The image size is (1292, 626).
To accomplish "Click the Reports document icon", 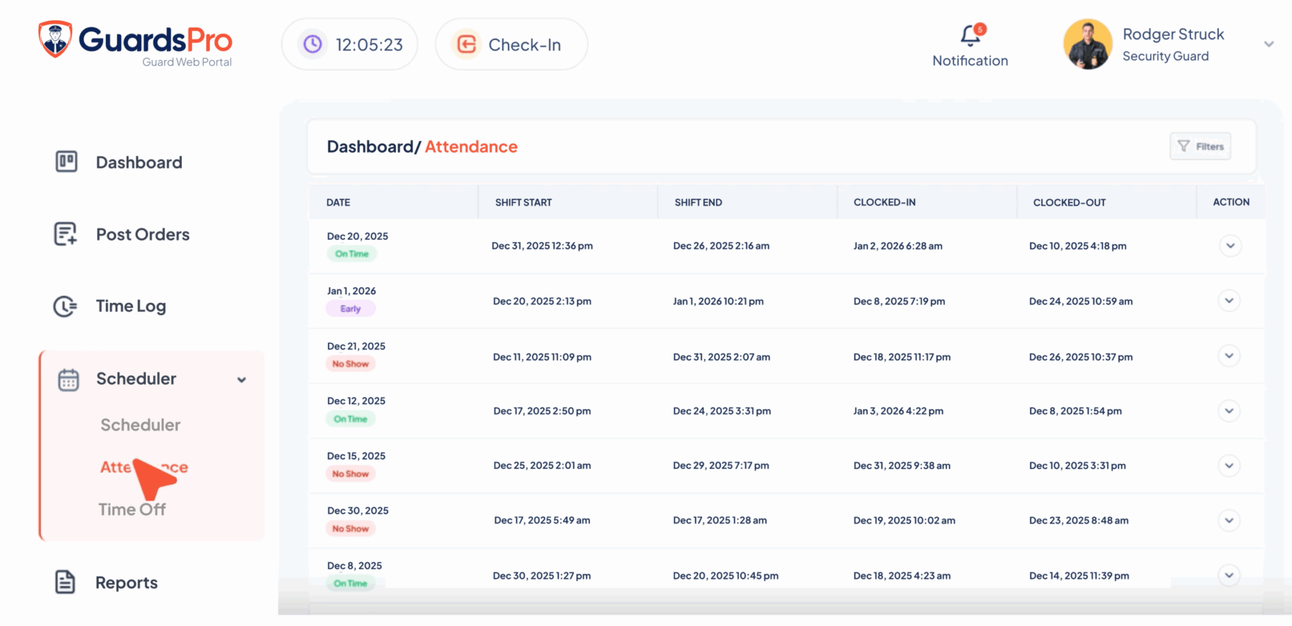I will coord(65,582).
